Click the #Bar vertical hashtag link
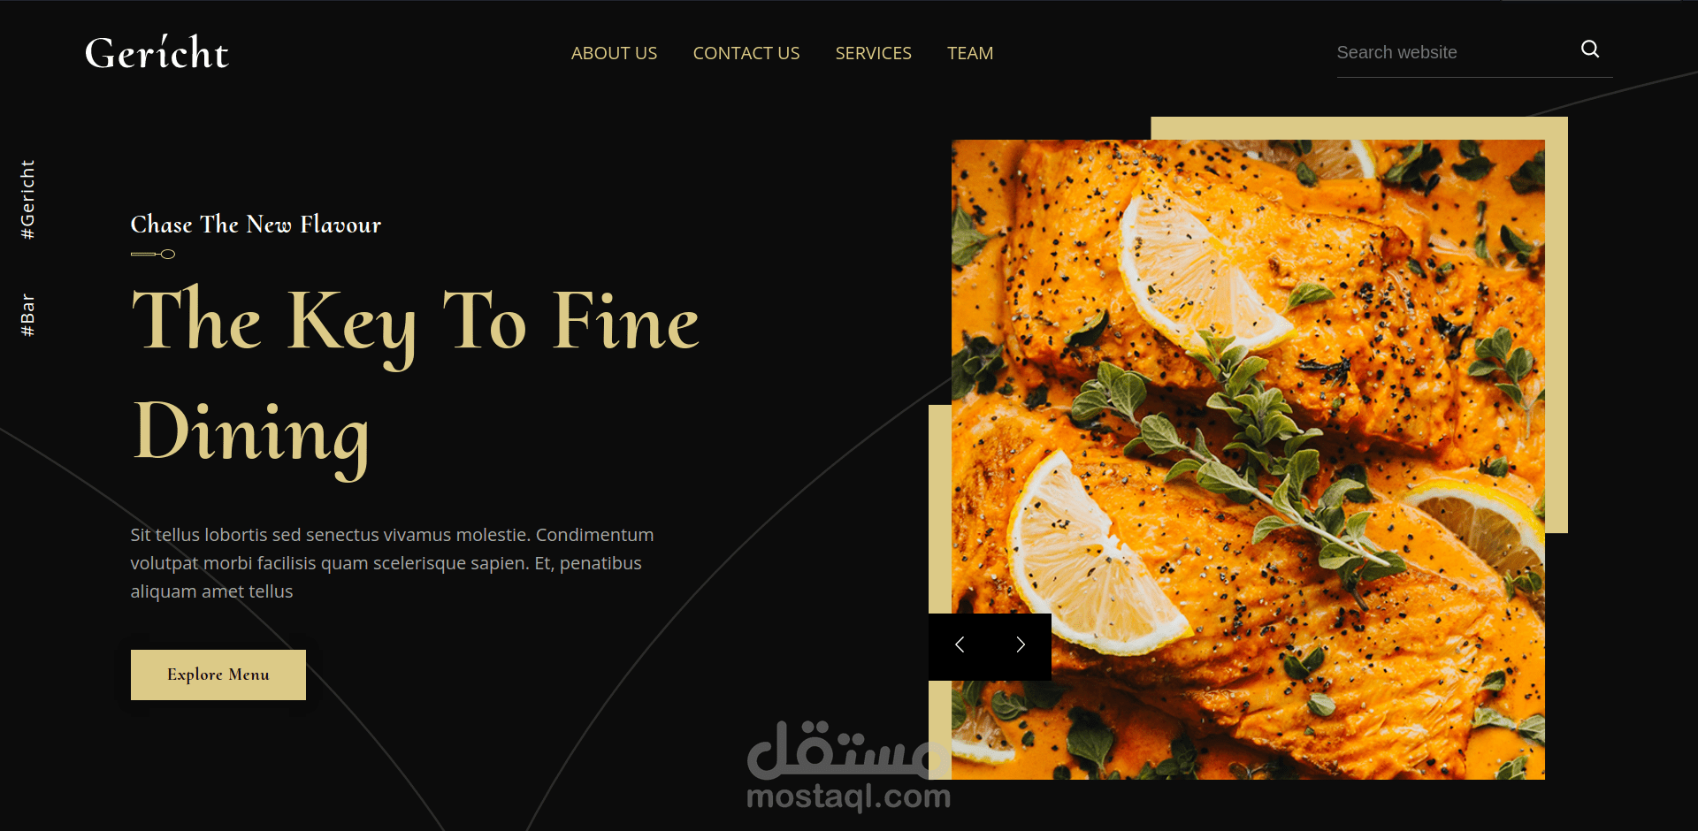 pos(27,315)
